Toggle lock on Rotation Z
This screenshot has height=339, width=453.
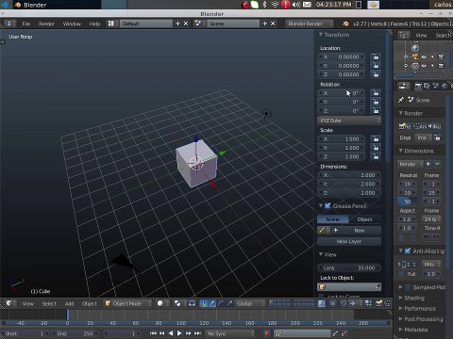pos(376,110)
